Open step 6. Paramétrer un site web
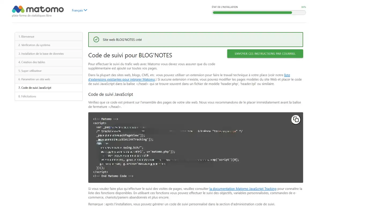 (x=48, y=79)
